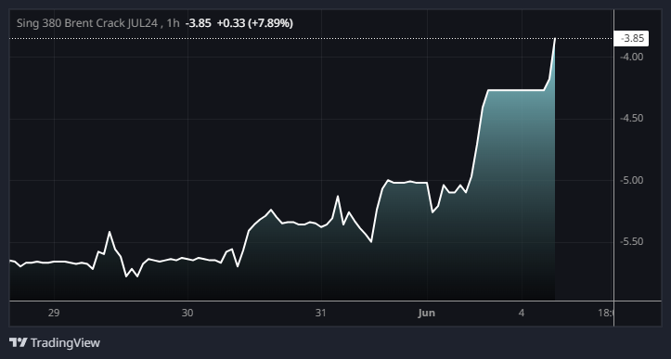671x359 pixels.
Task: Click the -3.85 last price in header
Action: pos(198,23)
